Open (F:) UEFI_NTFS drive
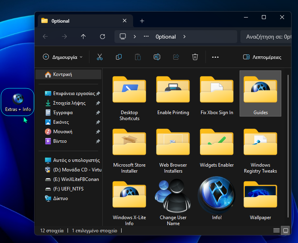Viewport: 298px width, 243px height. pyautogui.click(x=68, y=189)
